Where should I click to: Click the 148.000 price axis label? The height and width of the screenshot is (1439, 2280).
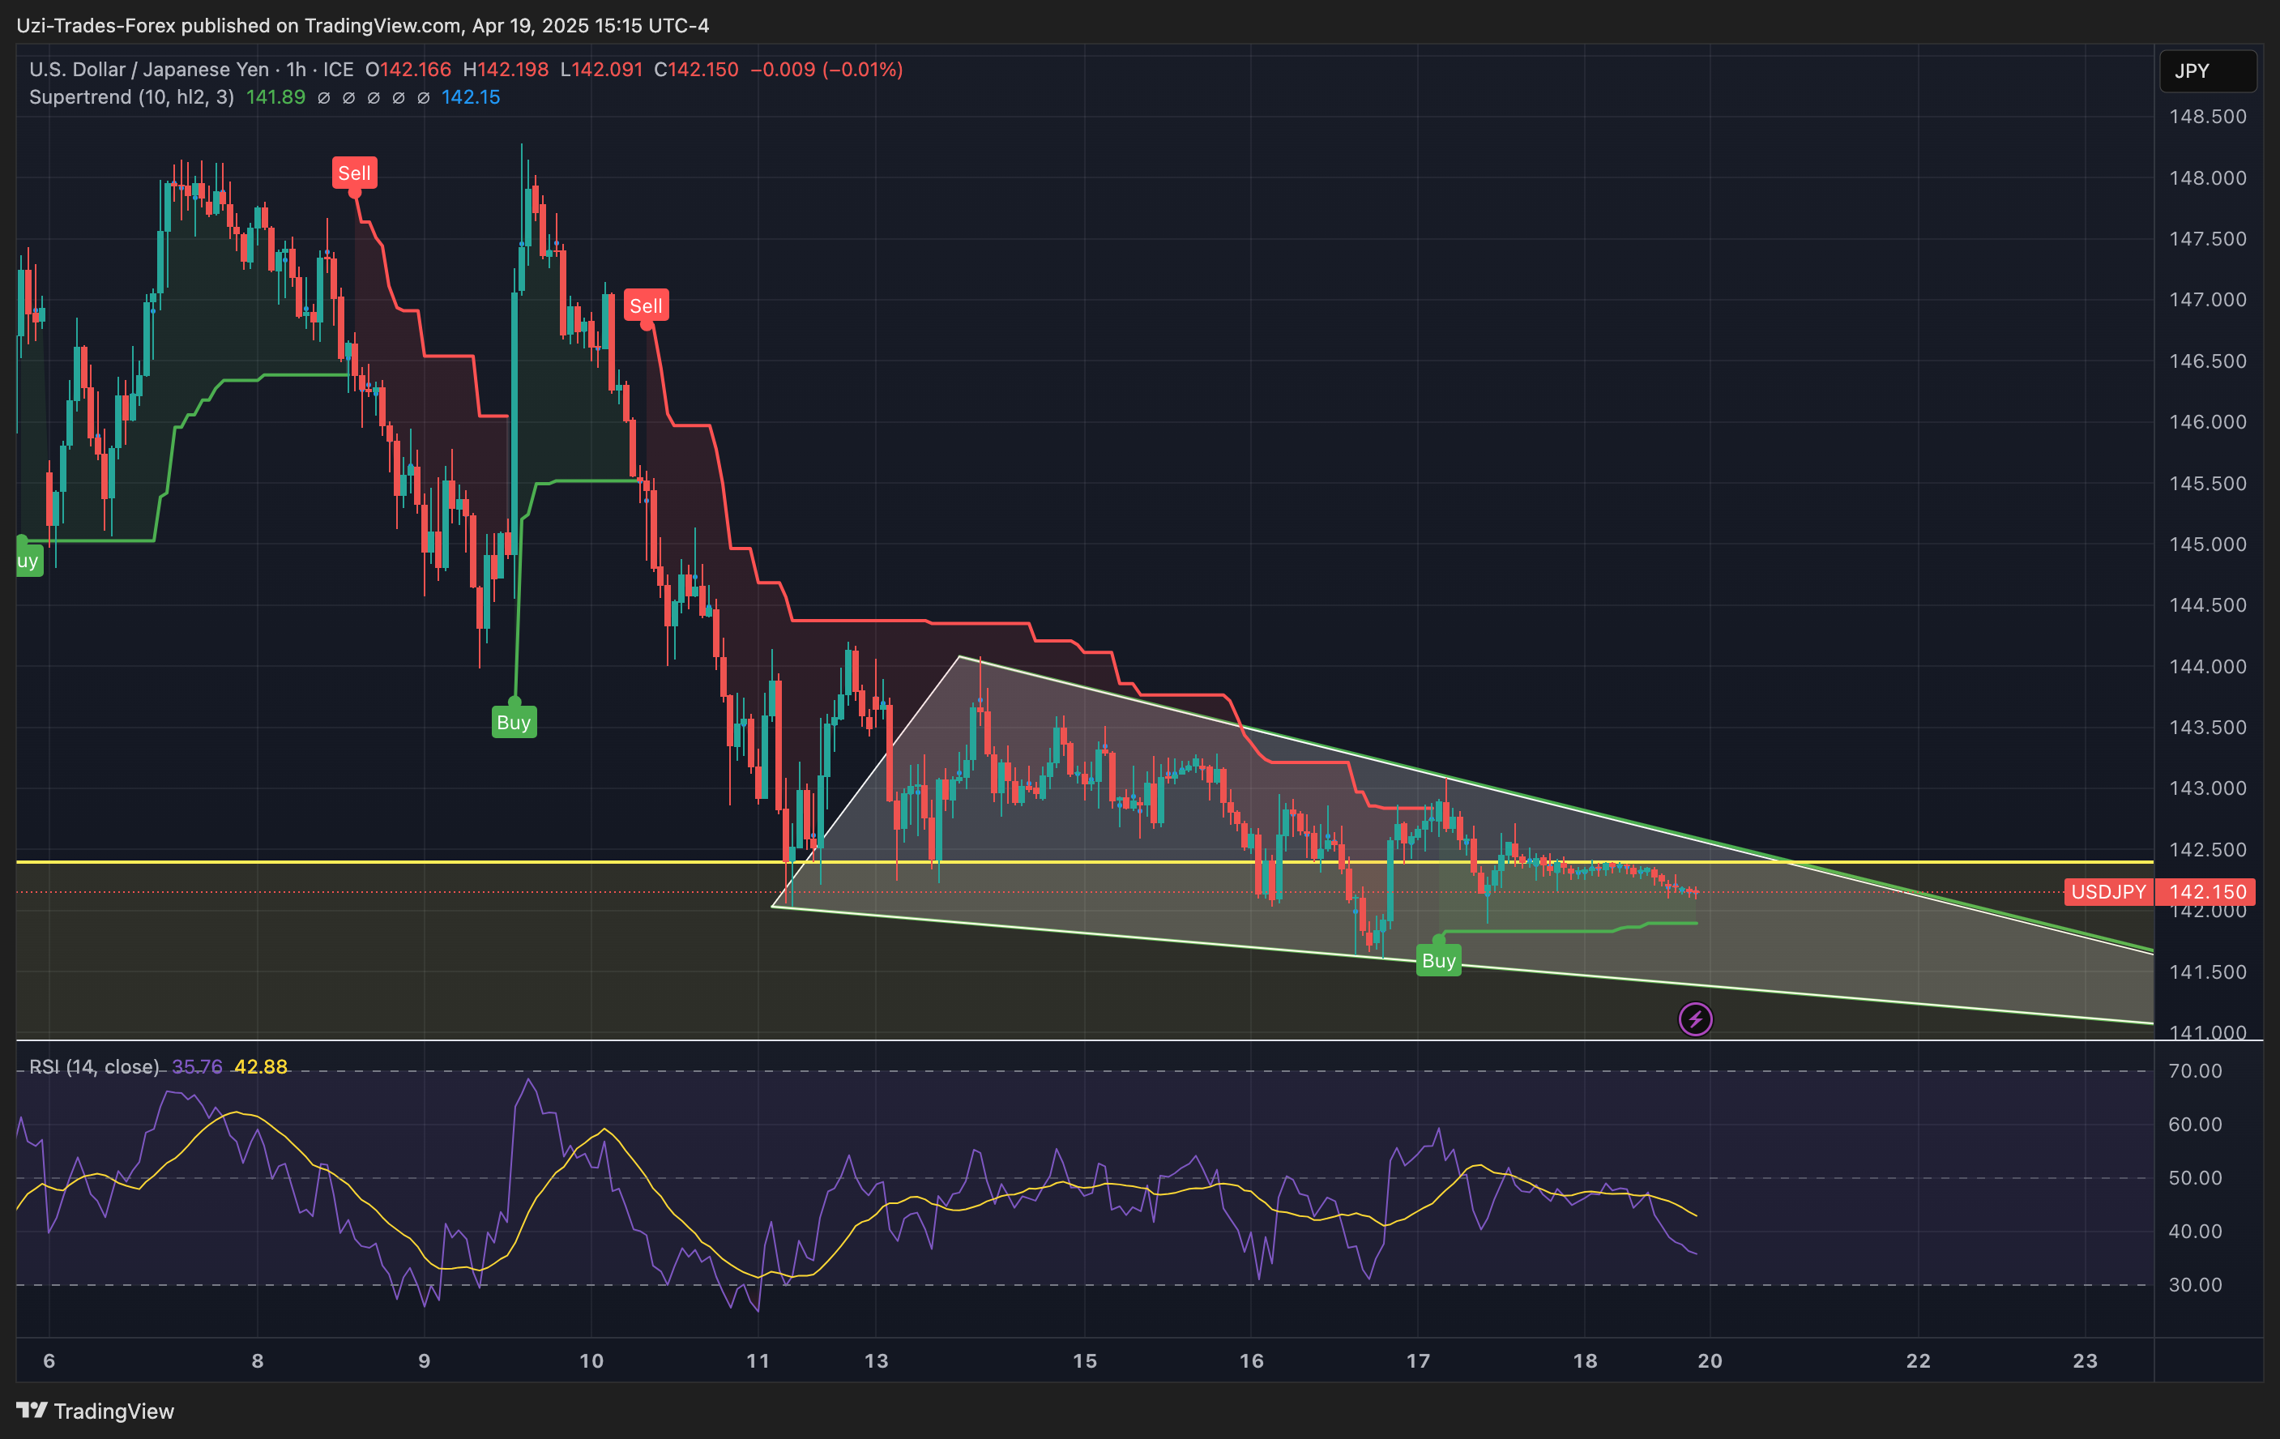point(2207,178)
